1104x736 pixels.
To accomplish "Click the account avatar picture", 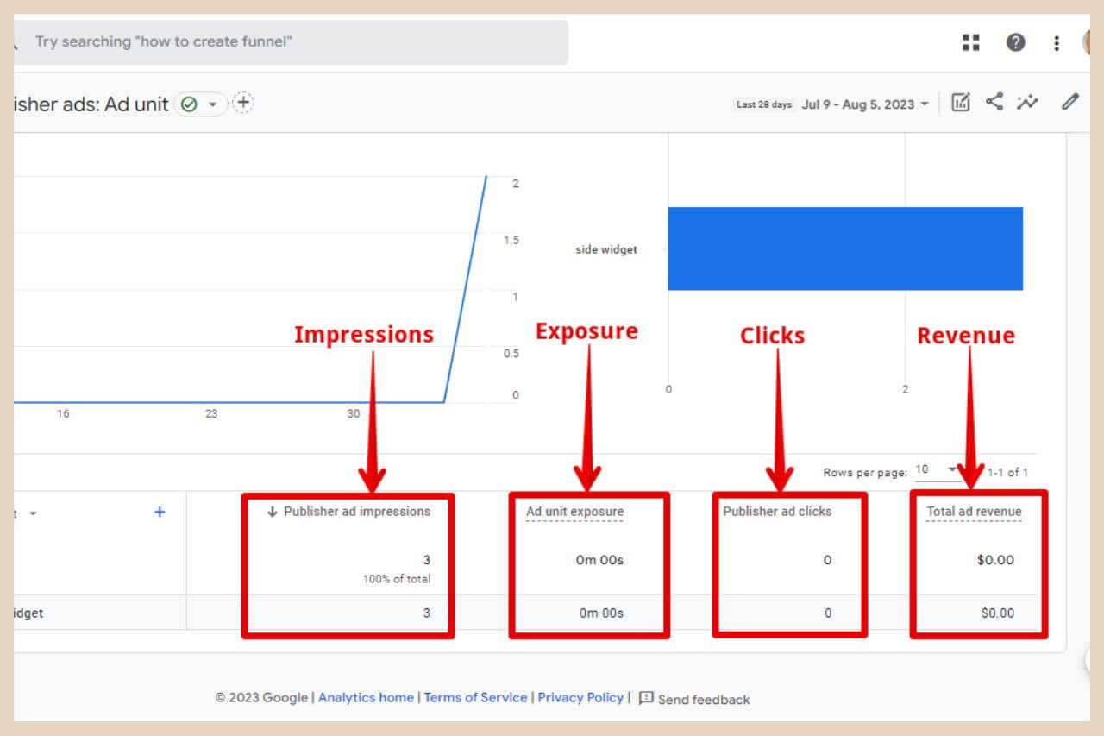I will pyautogui.click(x=1087, y=42).
